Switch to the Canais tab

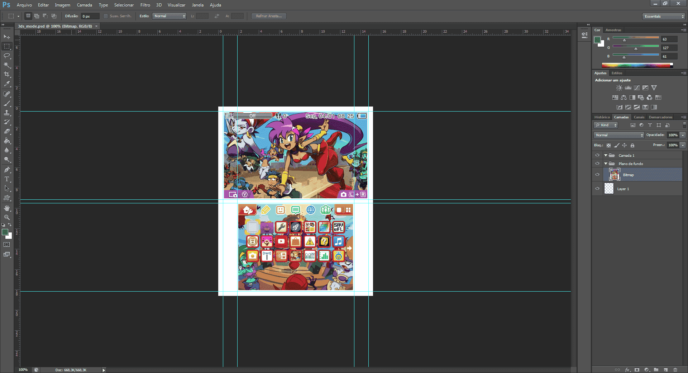639,117
